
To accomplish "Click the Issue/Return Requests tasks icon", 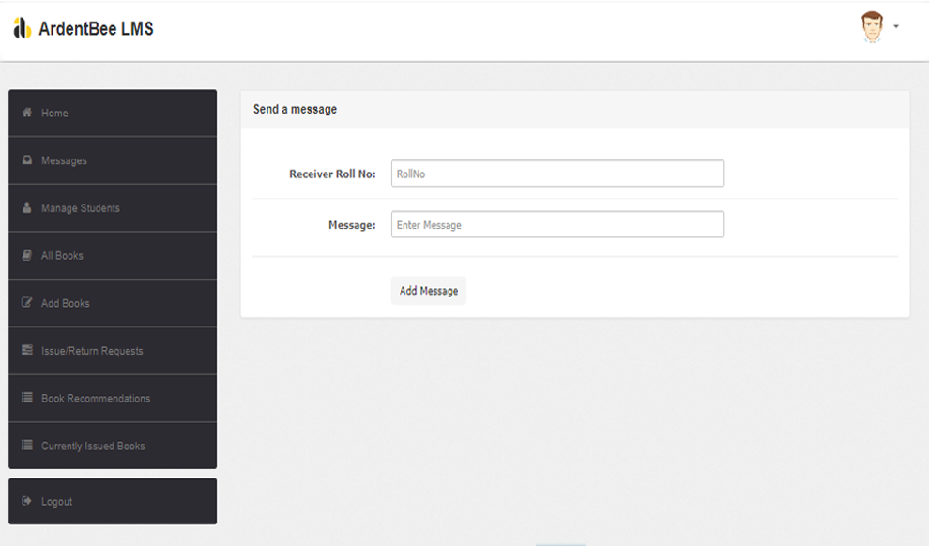I will (x=27, y=351).
